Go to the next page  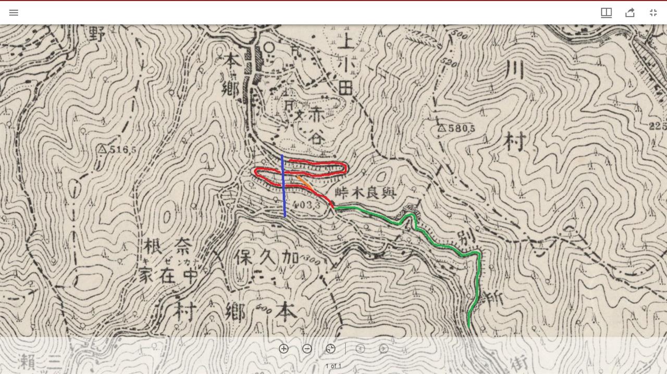384,349
